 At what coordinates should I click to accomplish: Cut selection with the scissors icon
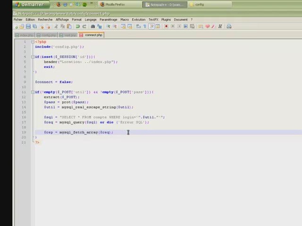(56, 26)
